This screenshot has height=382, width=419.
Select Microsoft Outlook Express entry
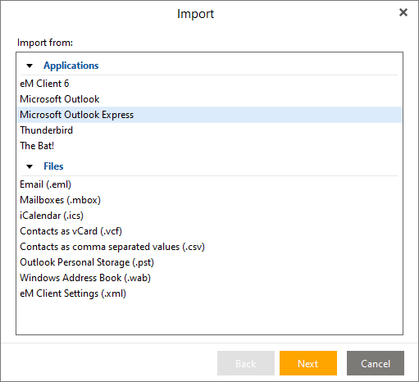[209, 115]
